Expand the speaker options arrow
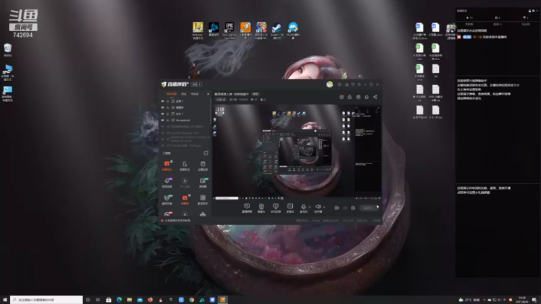541x304 pixels. coord(324,207)
